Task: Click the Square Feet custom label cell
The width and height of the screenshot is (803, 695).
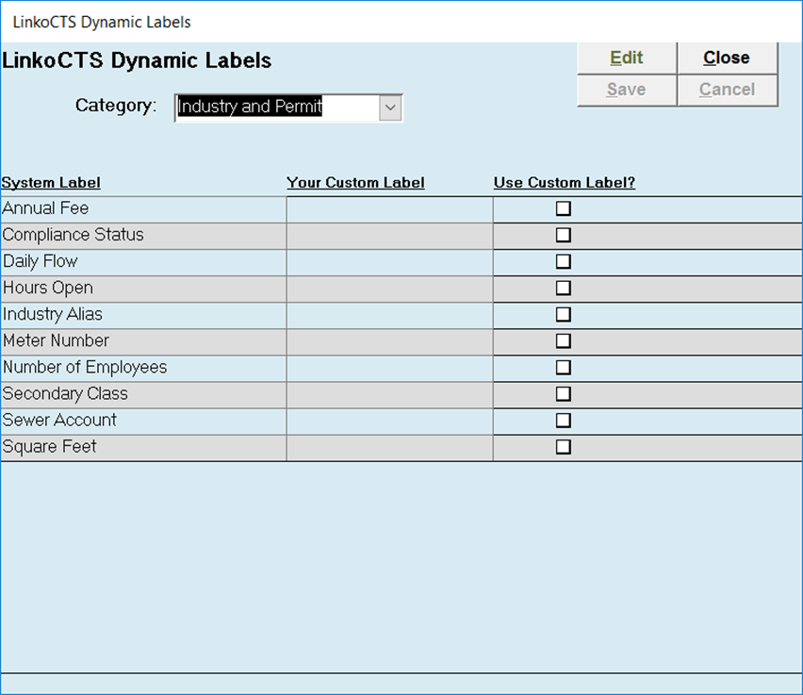Action: point(390,447)
